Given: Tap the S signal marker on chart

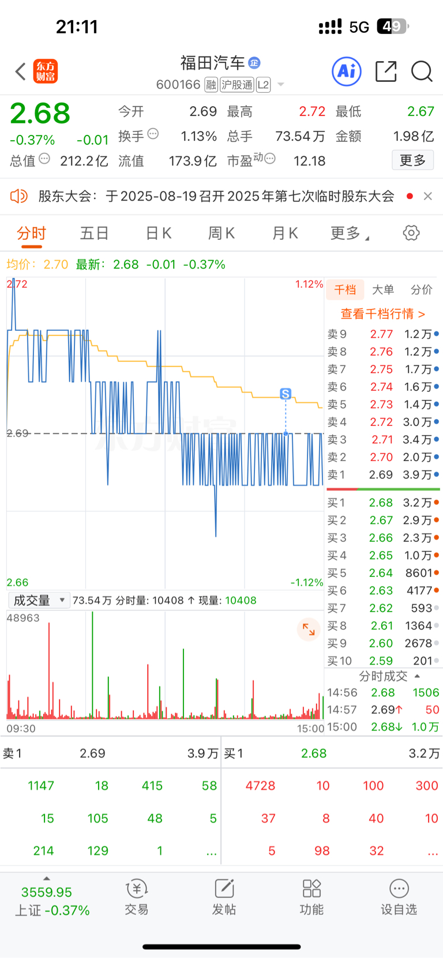Looking at the screenshot, I should [x=286, y=394].
